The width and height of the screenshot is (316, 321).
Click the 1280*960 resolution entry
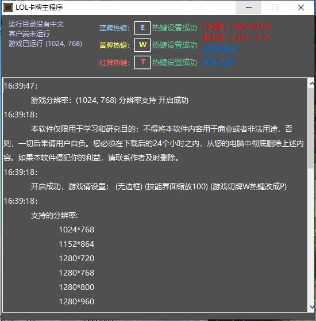pos(76,301)
